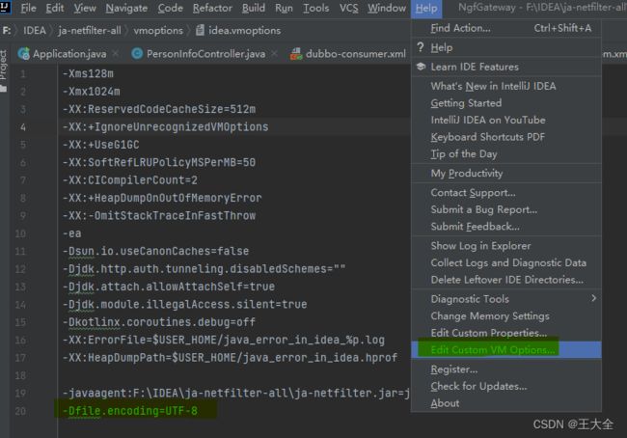Viewport: 627px width, 438px height.
Task: Open the Edit menu
Action: pos(54,8)
